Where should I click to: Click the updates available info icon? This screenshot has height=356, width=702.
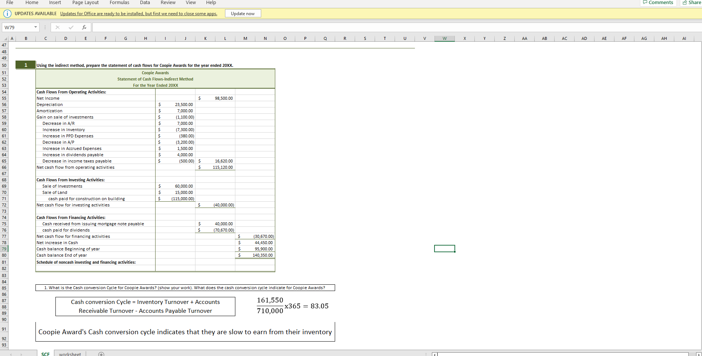7,14
